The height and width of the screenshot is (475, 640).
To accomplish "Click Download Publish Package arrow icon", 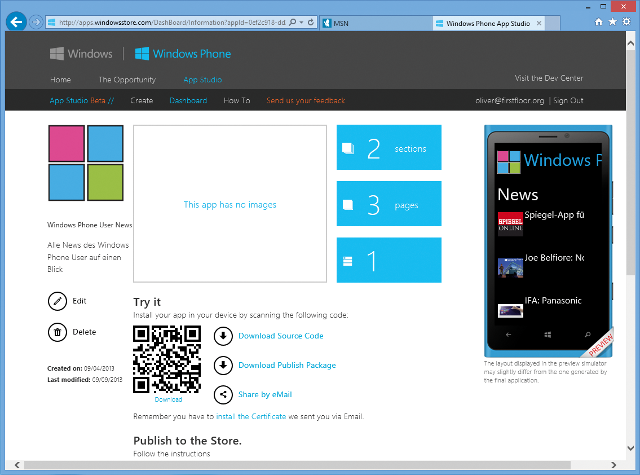I will pos(223,366).
